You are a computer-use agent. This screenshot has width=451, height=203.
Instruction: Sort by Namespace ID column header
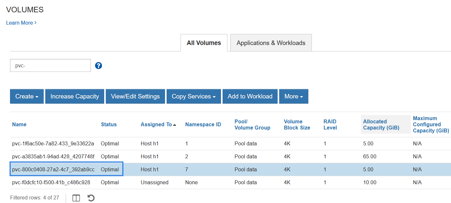(x=203, y=125)
